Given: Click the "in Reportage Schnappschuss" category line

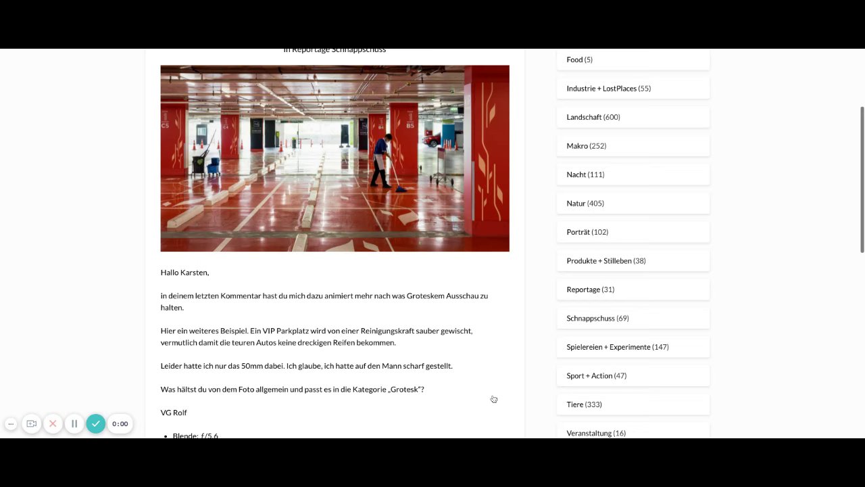Looking at the screenshot, I should pyautogui.click(x=335, y=51).
